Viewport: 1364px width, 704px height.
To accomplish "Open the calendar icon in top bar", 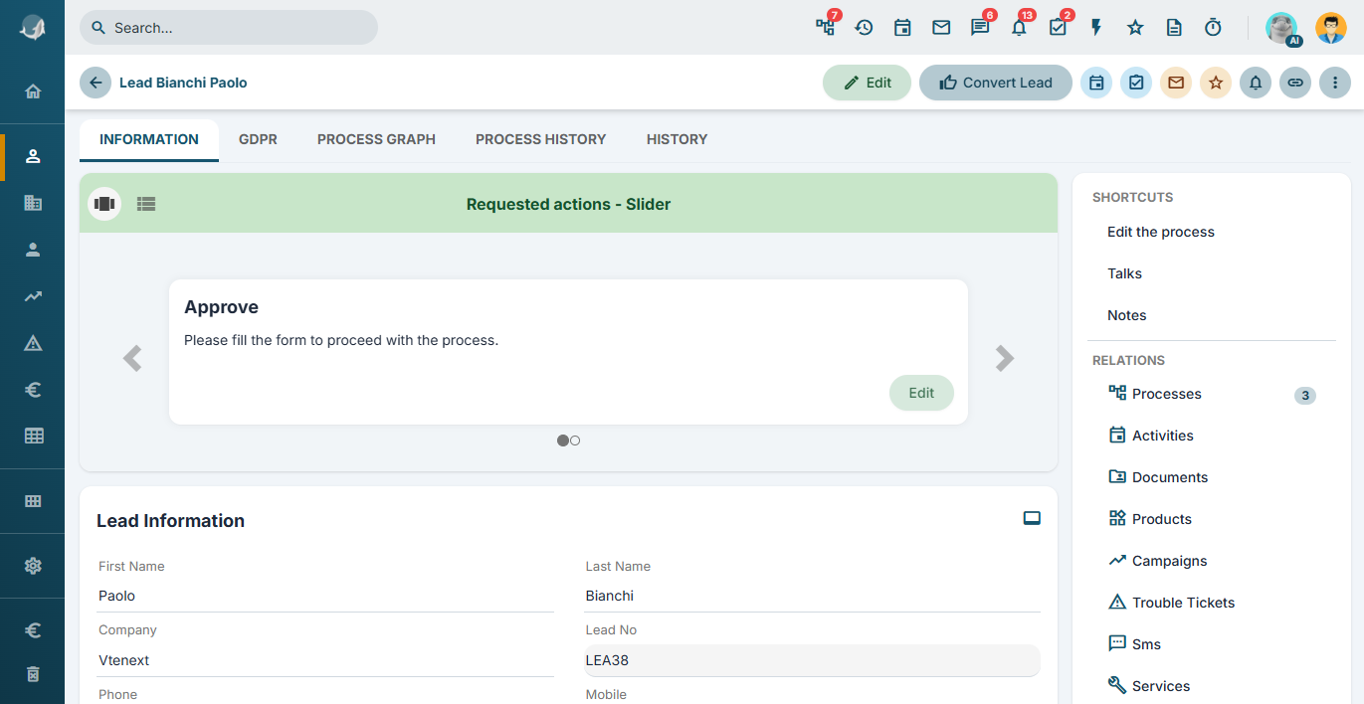I will pos(902,28).
